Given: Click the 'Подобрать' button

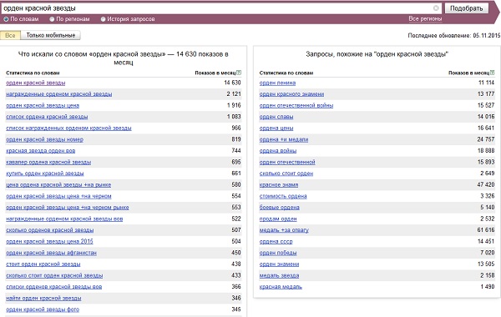Looking at the screenshot, I should (x=467, y=8).
